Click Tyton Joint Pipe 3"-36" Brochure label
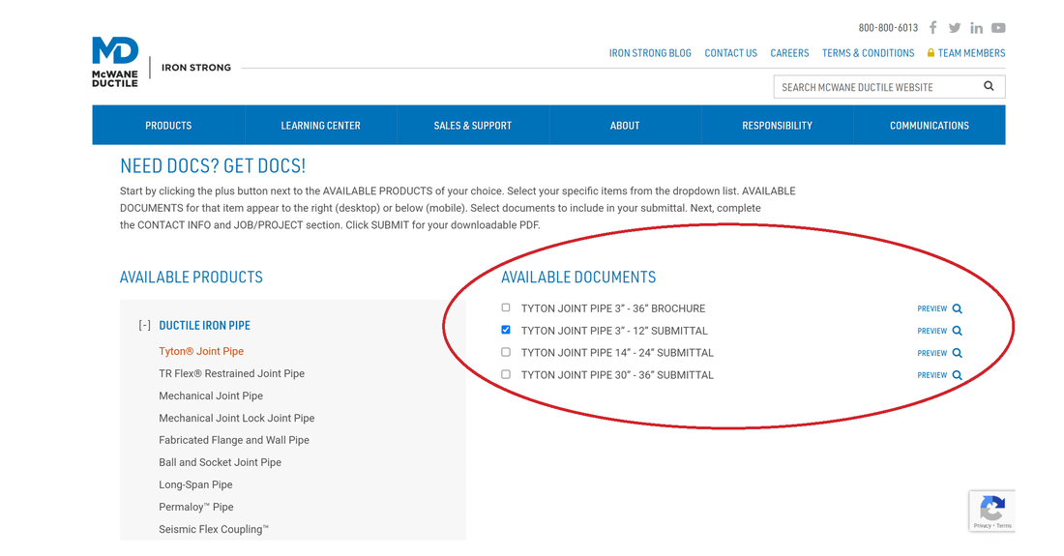Screen dimensions: 1064x556 click(612, 308)
